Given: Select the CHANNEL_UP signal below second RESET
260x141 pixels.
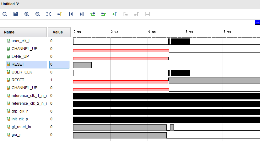Looking at the screenshot, I should (24, 88).
